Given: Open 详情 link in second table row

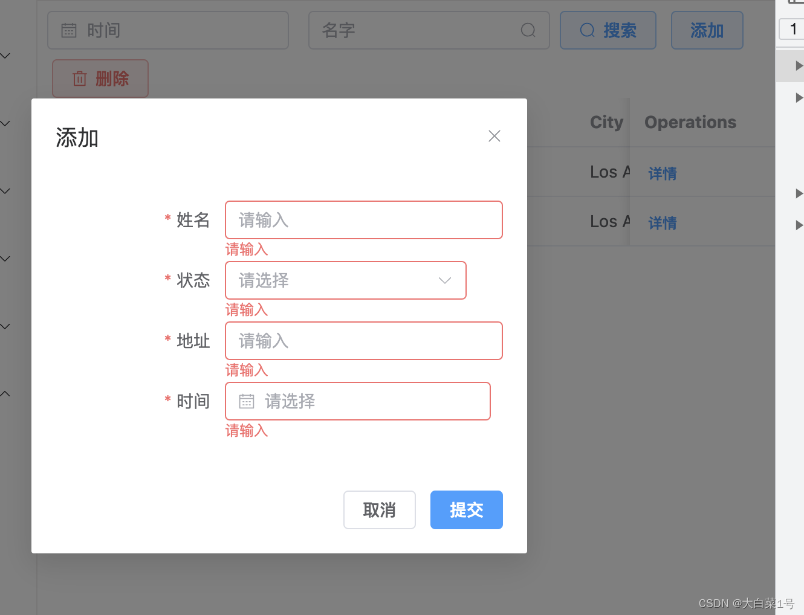Looking at the screenshot, I should tap(663, 223).
